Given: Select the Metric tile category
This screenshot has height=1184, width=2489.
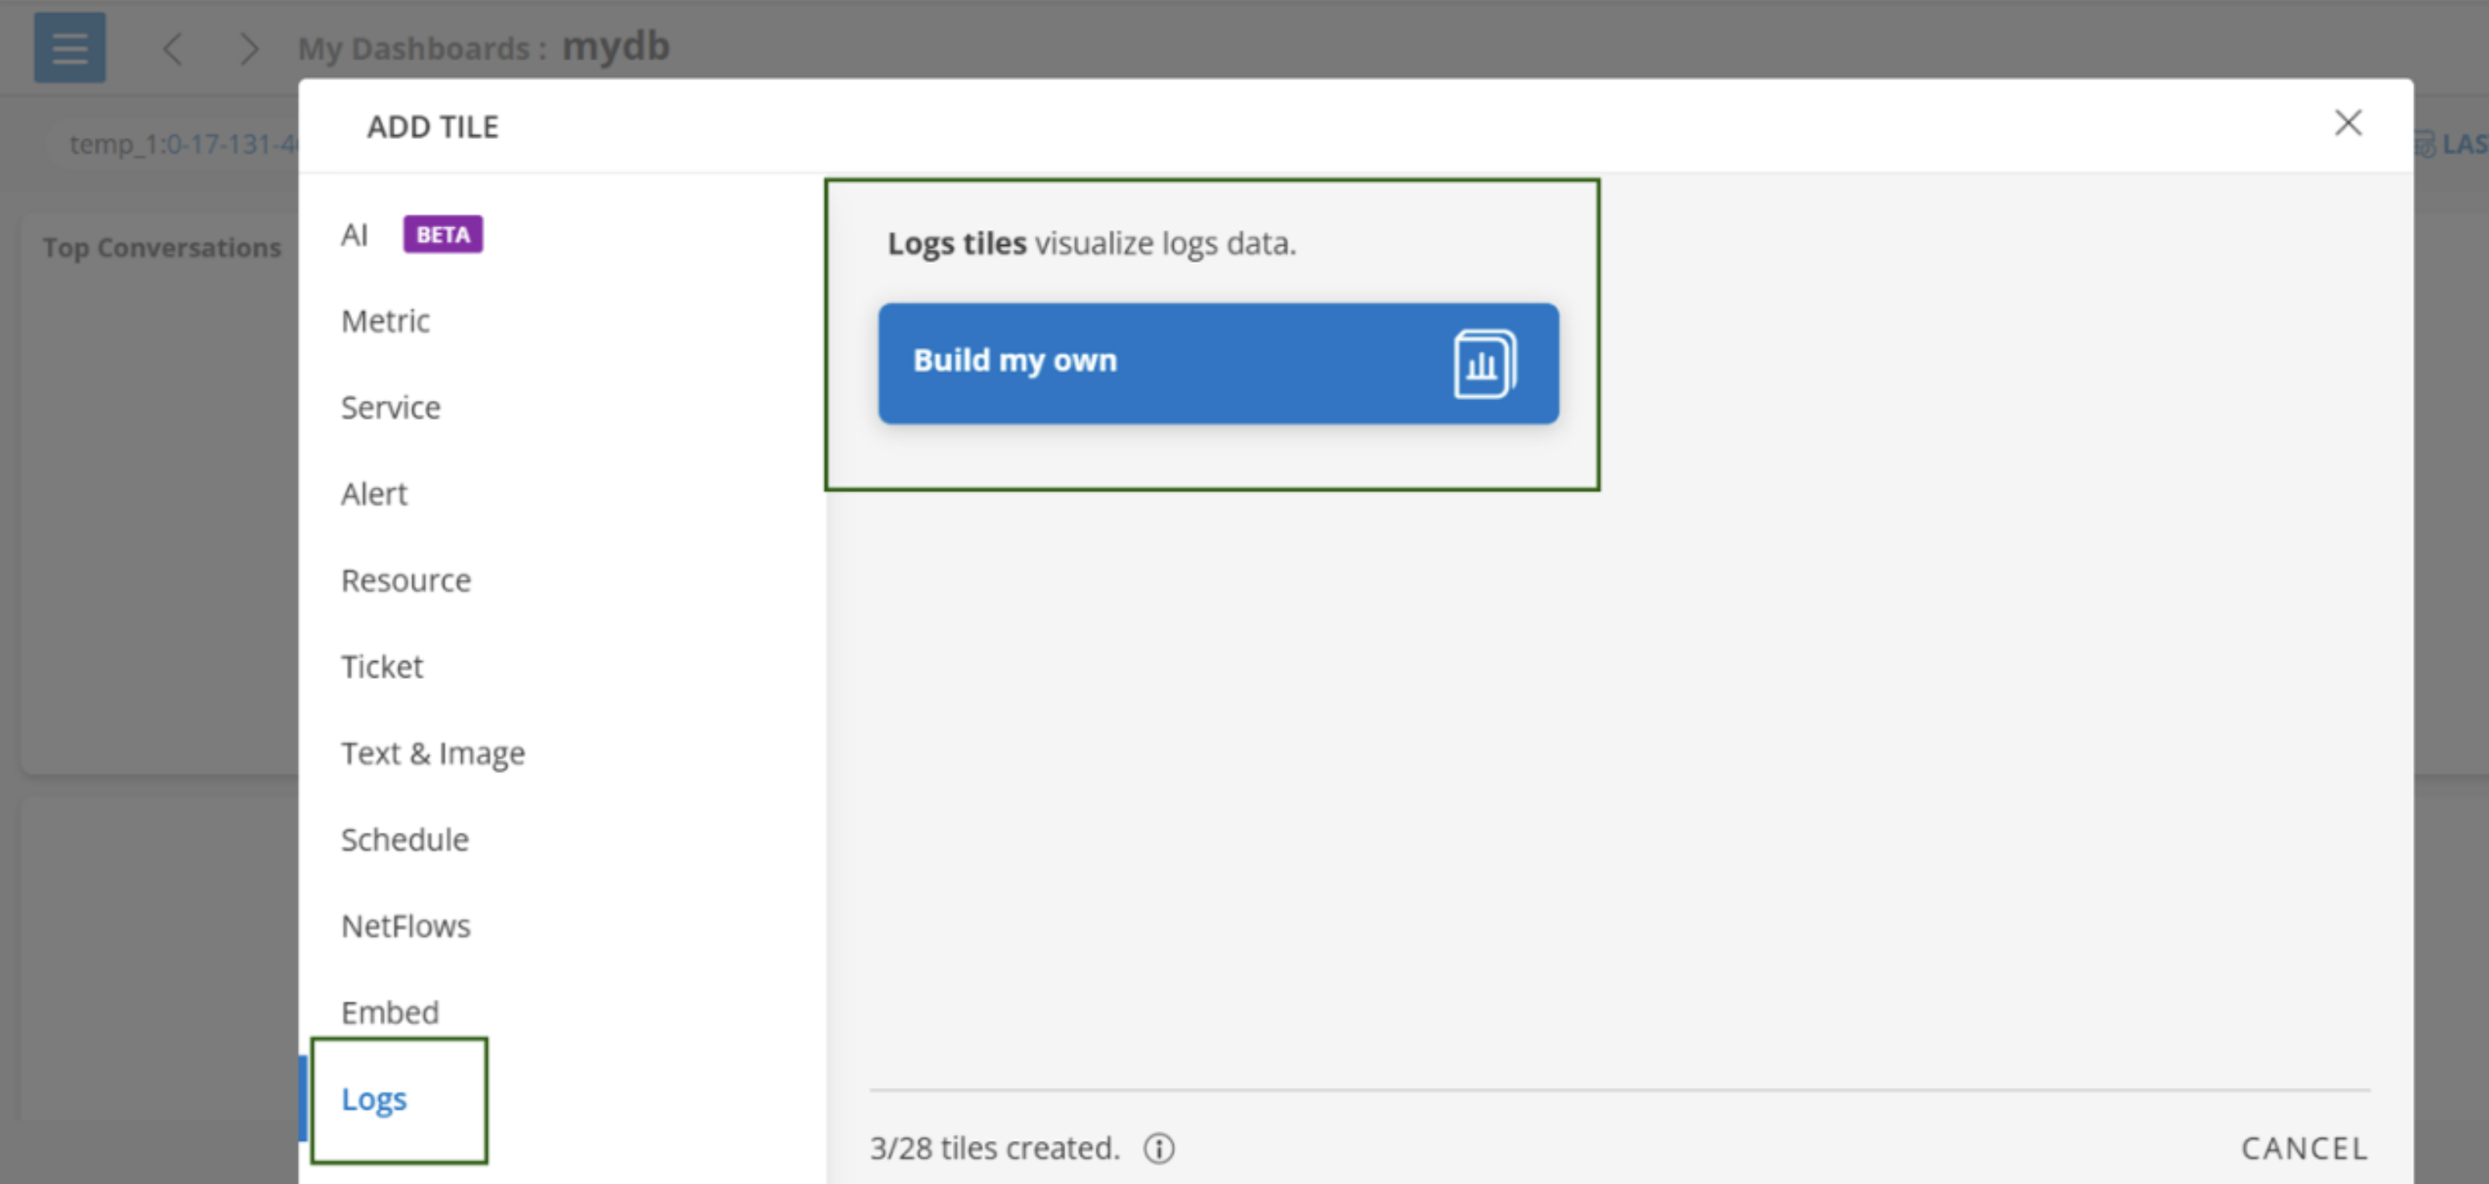Looking at the screenshot, I should [386, 320].
